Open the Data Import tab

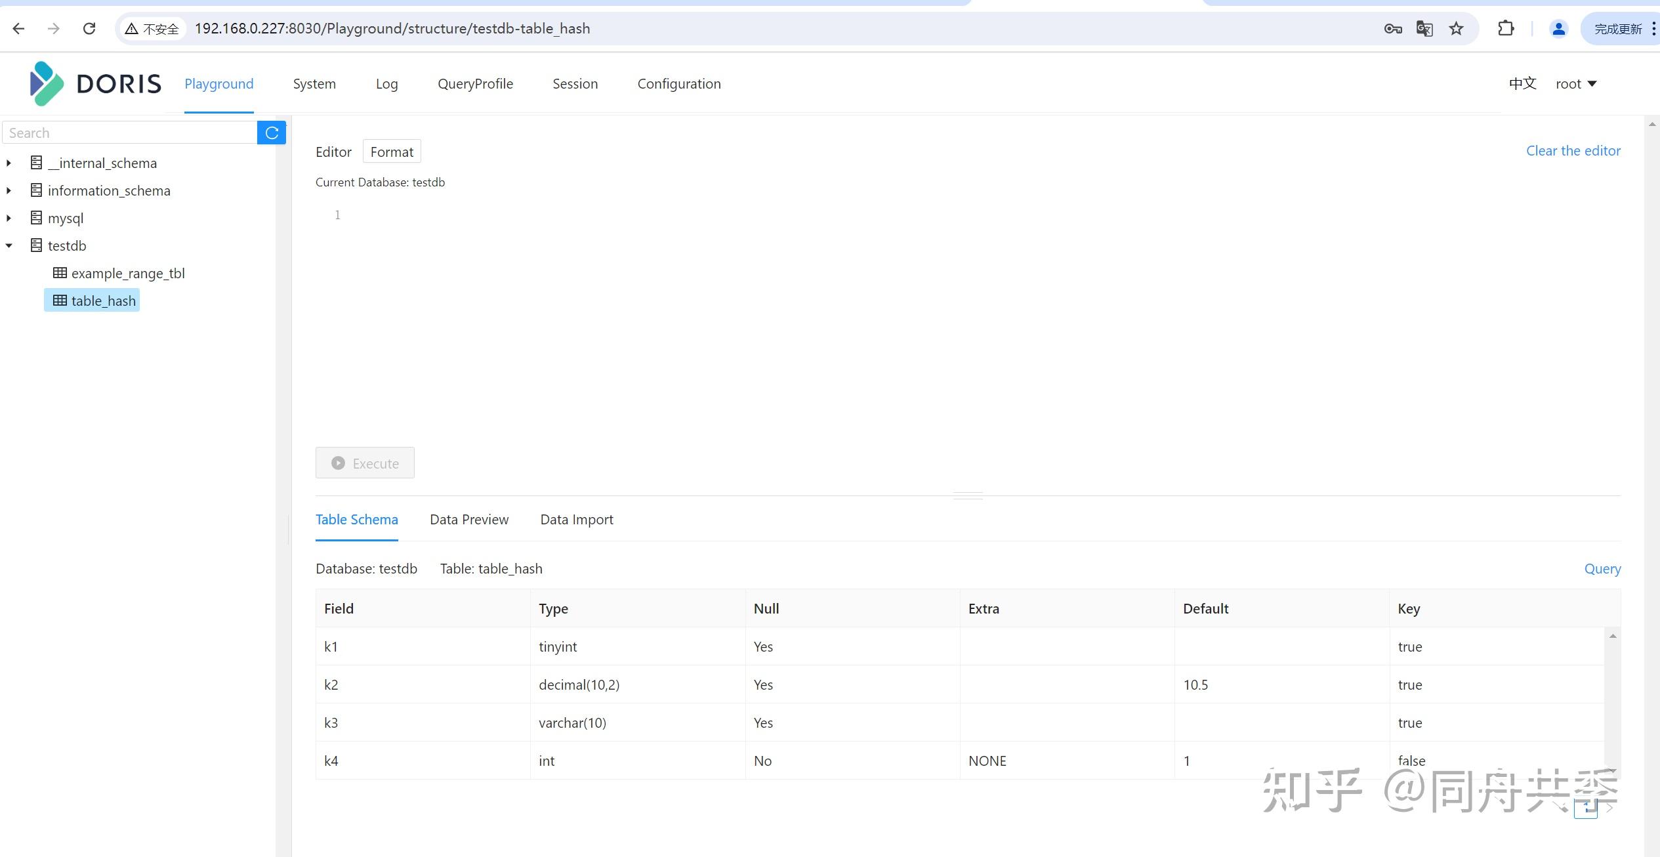(576, 519)
